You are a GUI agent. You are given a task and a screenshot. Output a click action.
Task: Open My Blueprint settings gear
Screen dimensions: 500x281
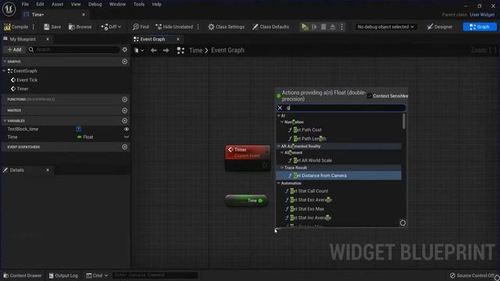click(x=125, y=50)
